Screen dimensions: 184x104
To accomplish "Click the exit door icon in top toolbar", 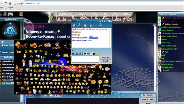I will pos(21,14).
